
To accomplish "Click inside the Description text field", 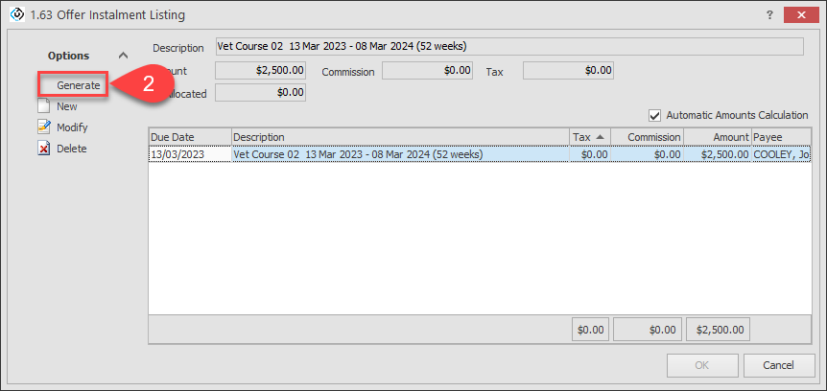I will [508, 46].
